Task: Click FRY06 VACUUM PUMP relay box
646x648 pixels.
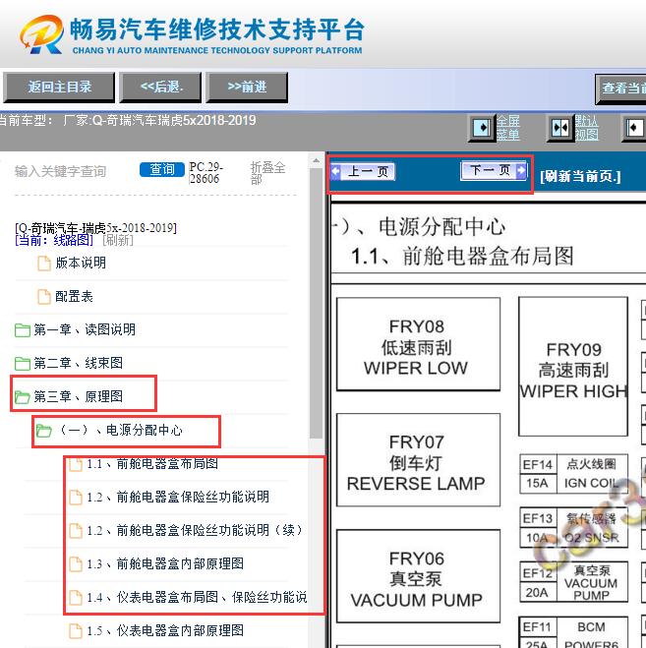Action: point(418,575)
